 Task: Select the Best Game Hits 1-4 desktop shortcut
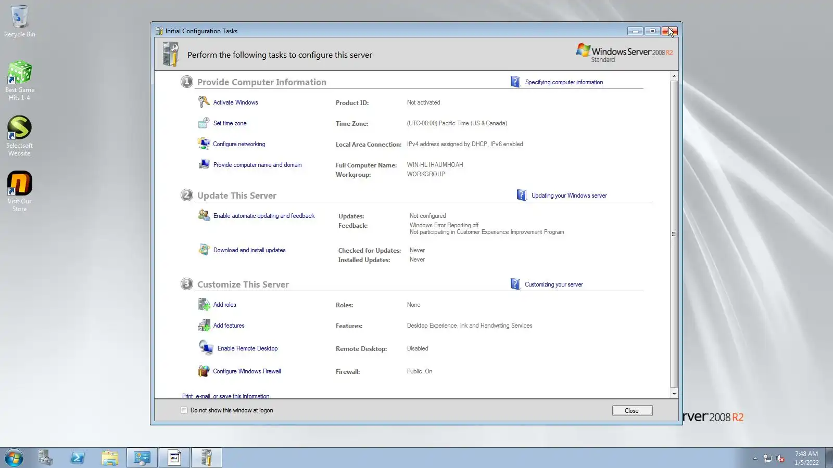(x=20, y=81)
